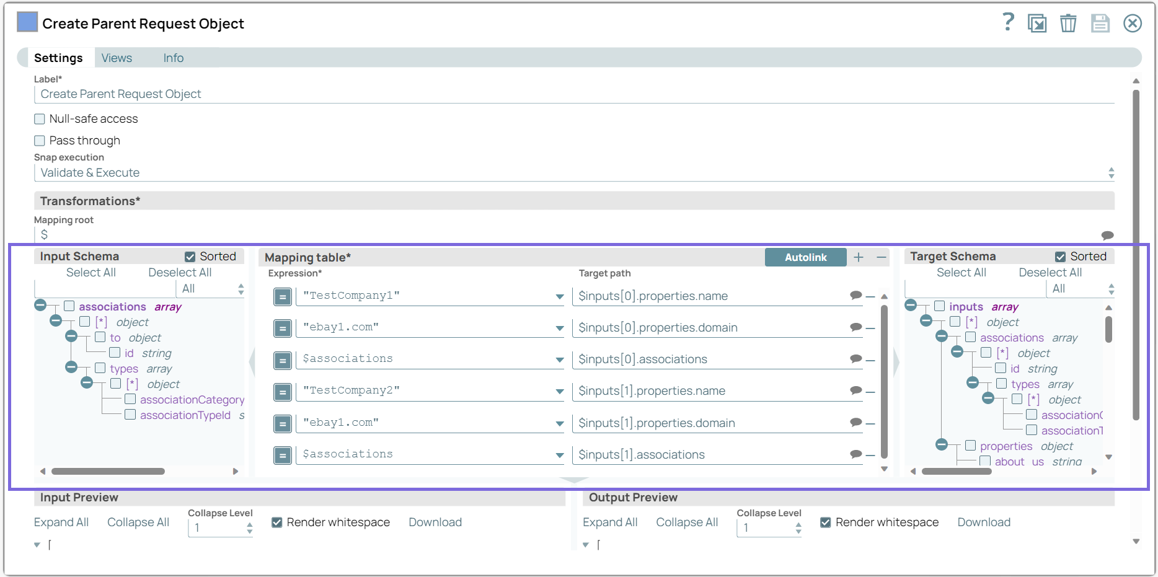Open comment bubble for $inputs[0].properties.domain

(x=856, y=327)
